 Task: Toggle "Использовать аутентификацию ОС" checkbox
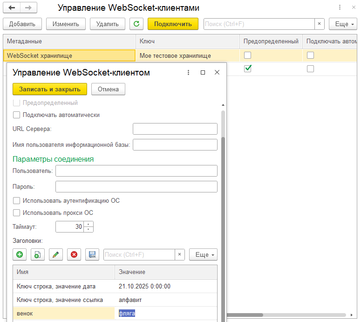(17, 201)
